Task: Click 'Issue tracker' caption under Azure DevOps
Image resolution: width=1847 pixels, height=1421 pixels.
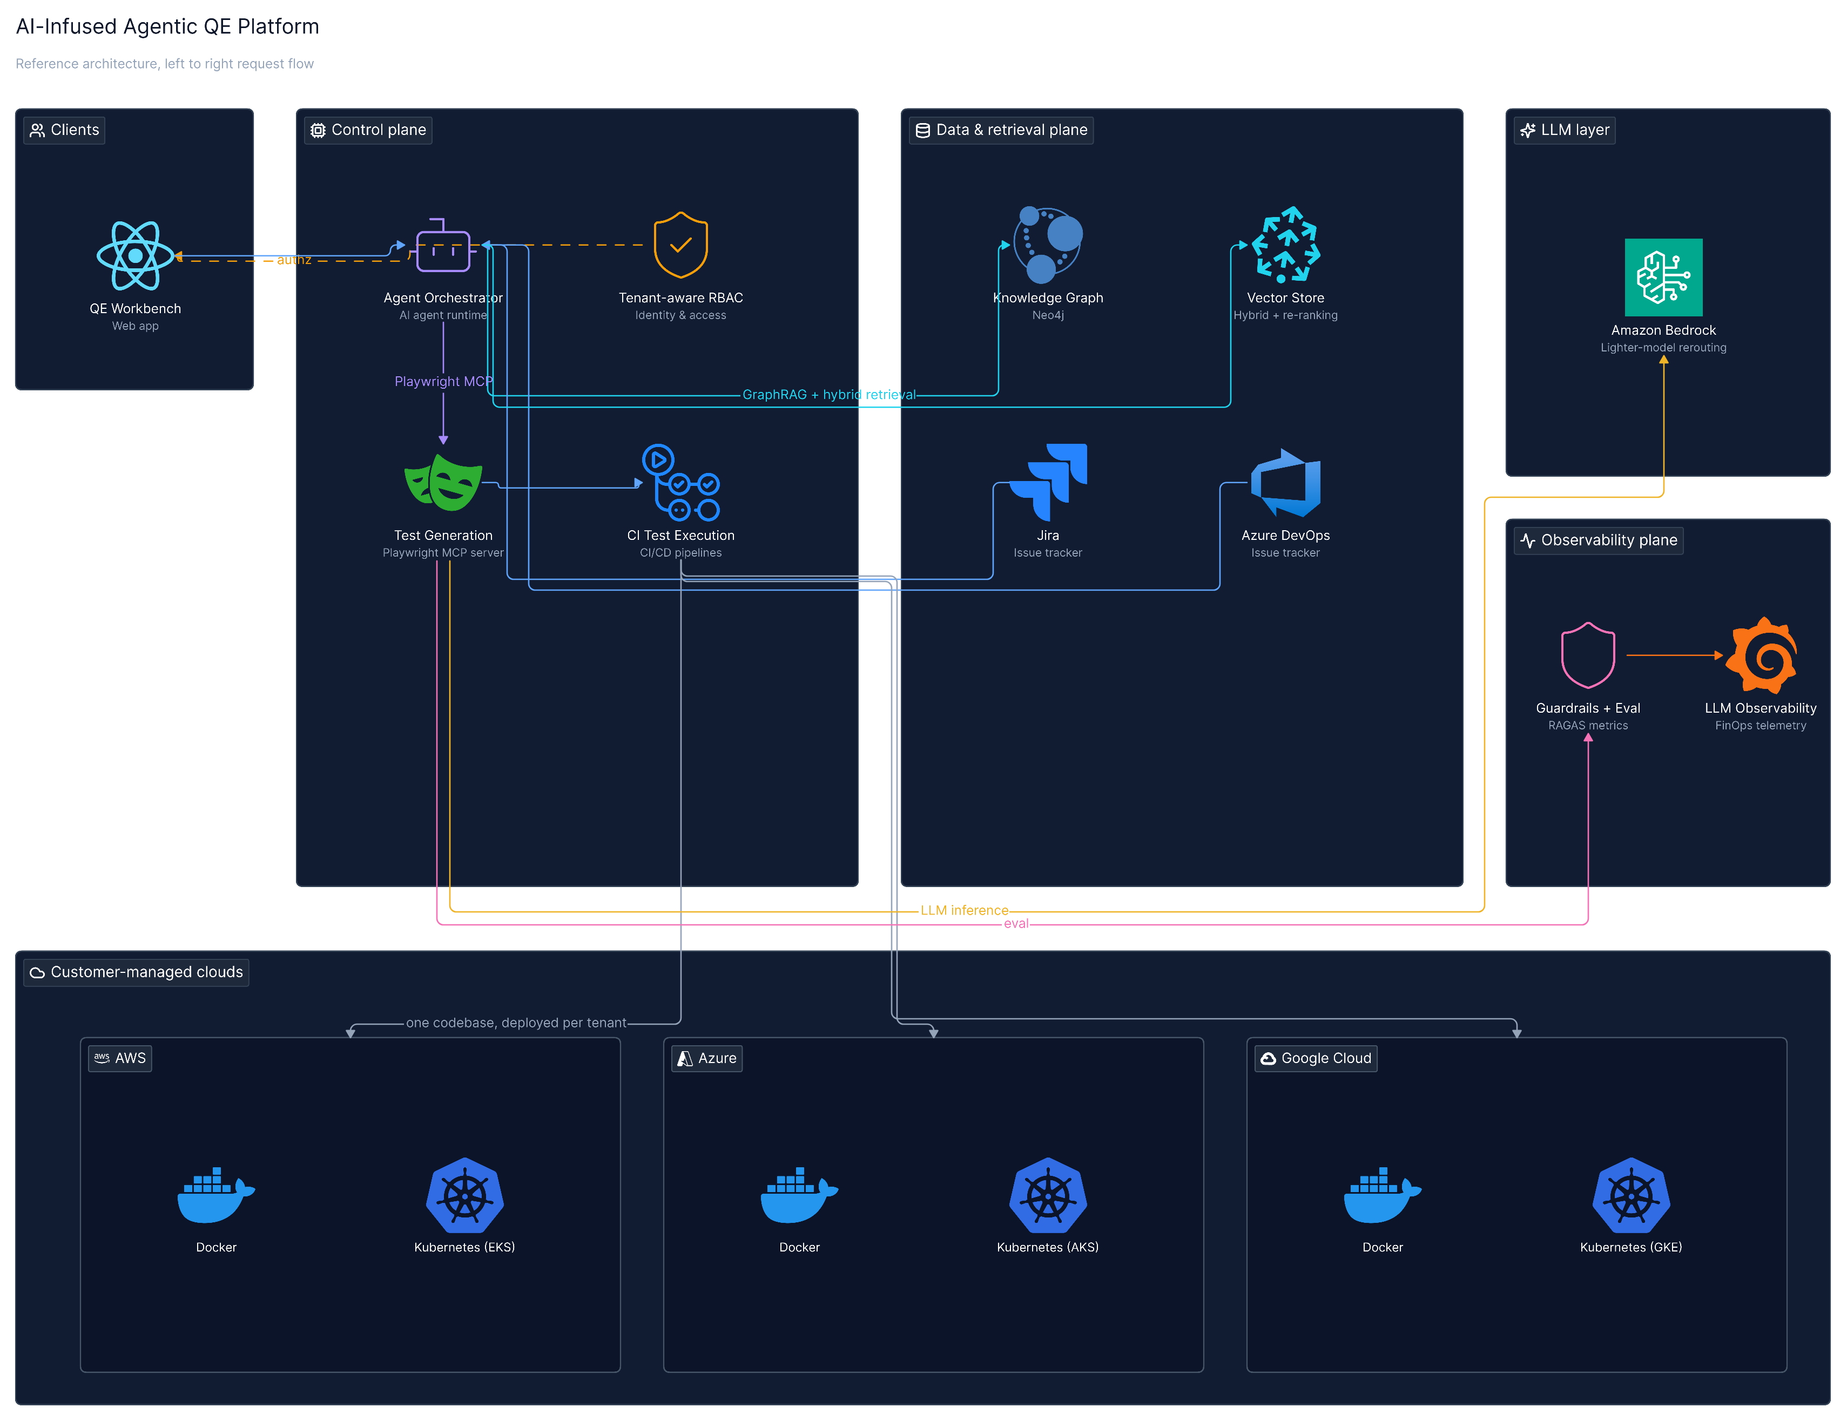Action: pyautogui.click(x=1285, y=553)
